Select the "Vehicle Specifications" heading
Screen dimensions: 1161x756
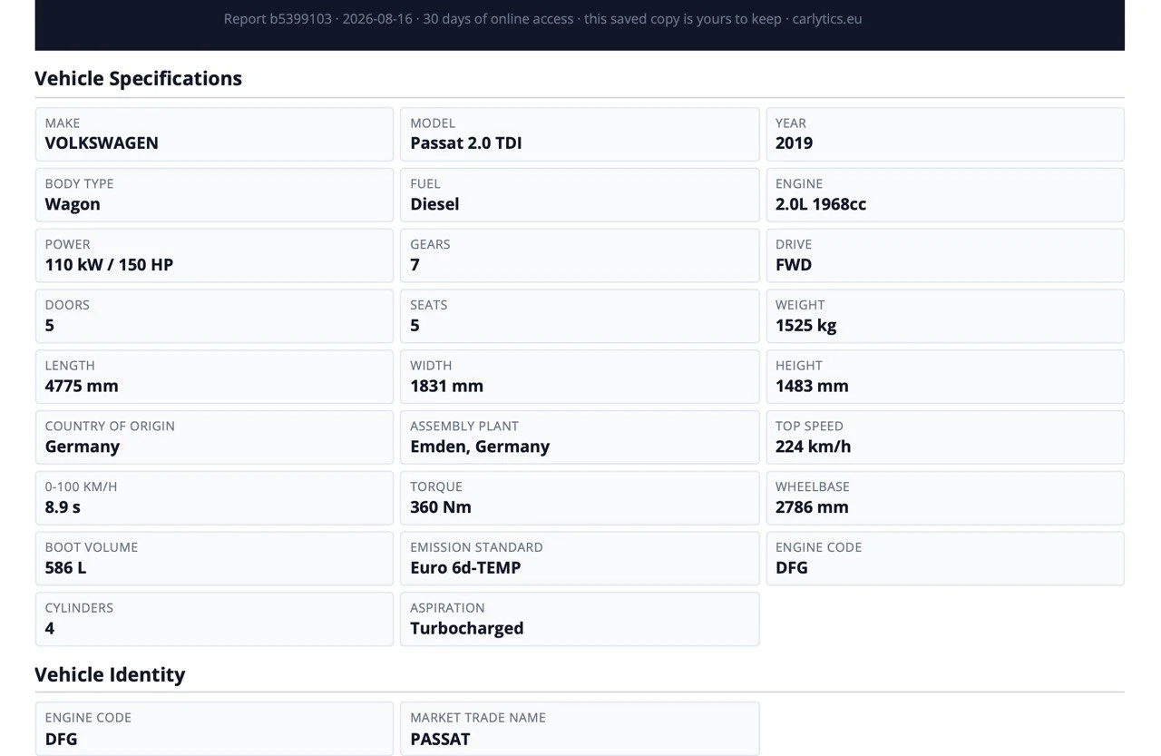point(138,78)
